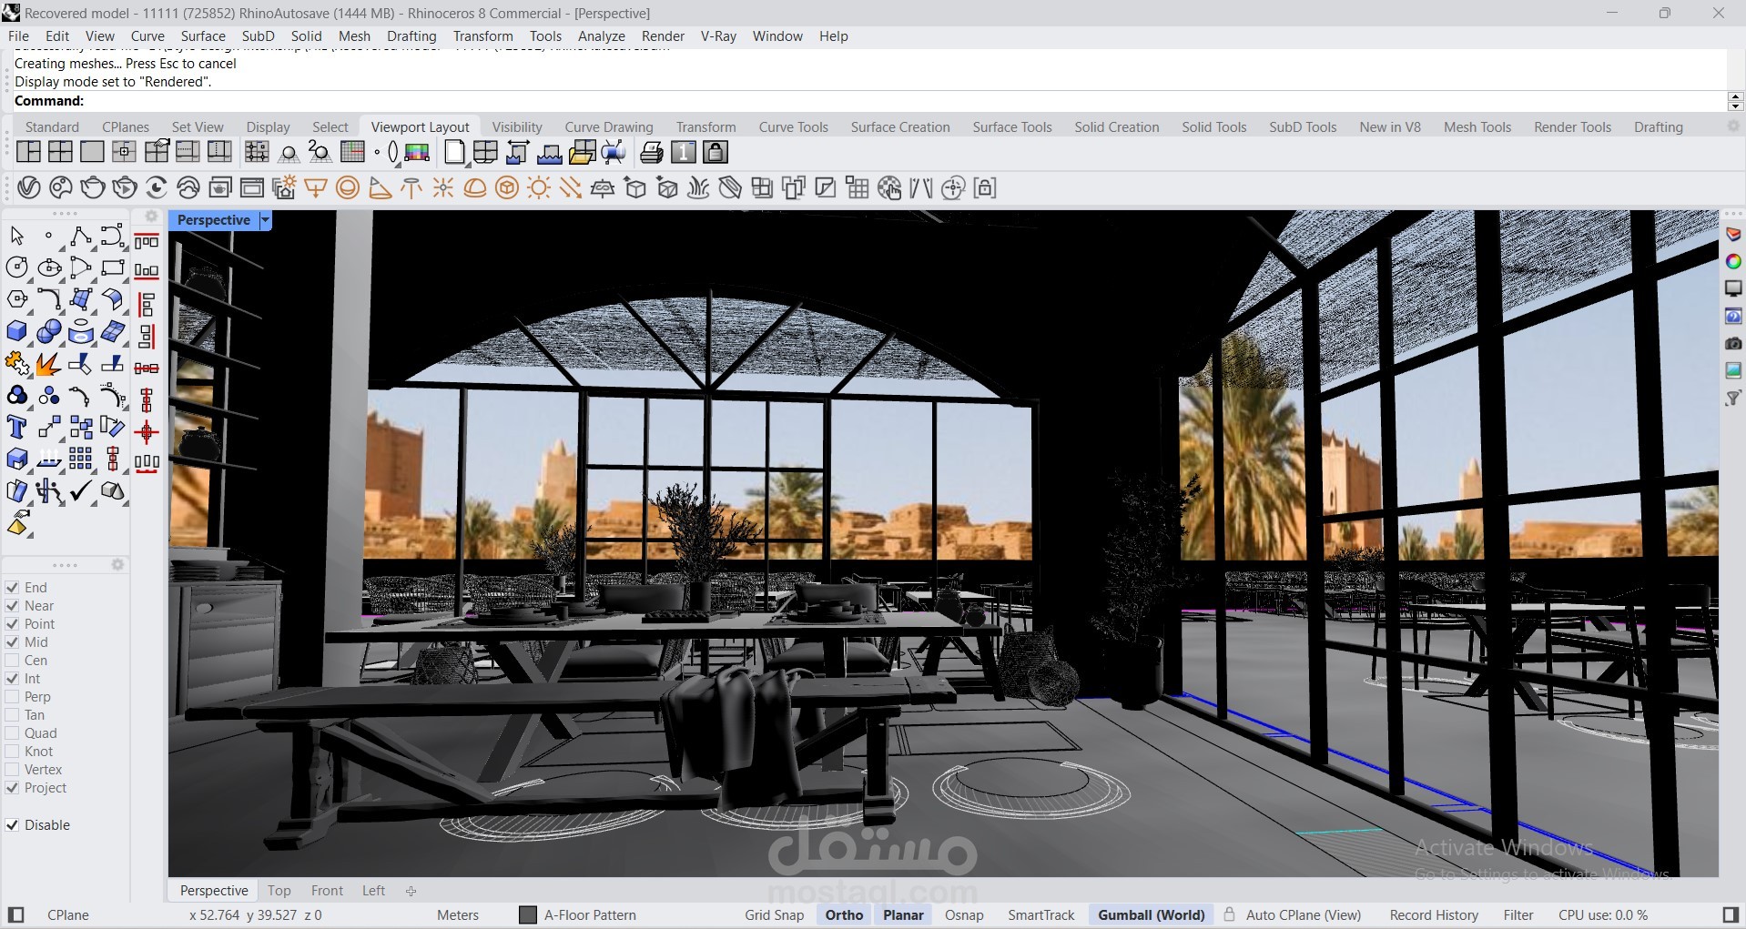This screenshot has height=929, width=1746.
Task: Add a new viewport tab
Action: pos(411,891)
